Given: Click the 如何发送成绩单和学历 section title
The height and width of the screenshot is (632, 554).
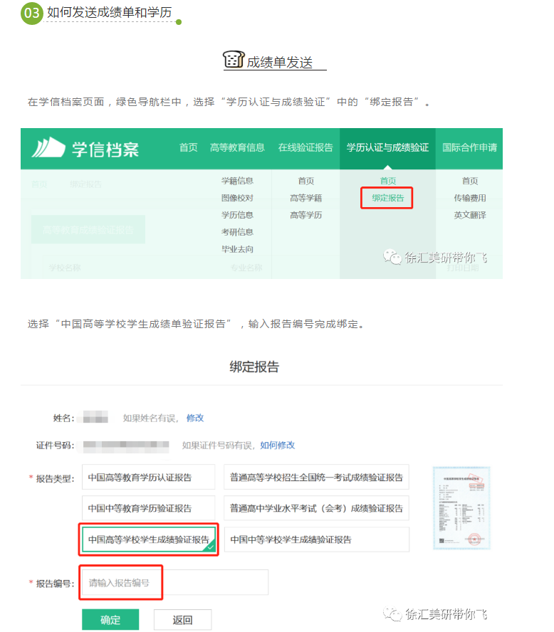Looking at the screenshot, I should coord(109,13).
